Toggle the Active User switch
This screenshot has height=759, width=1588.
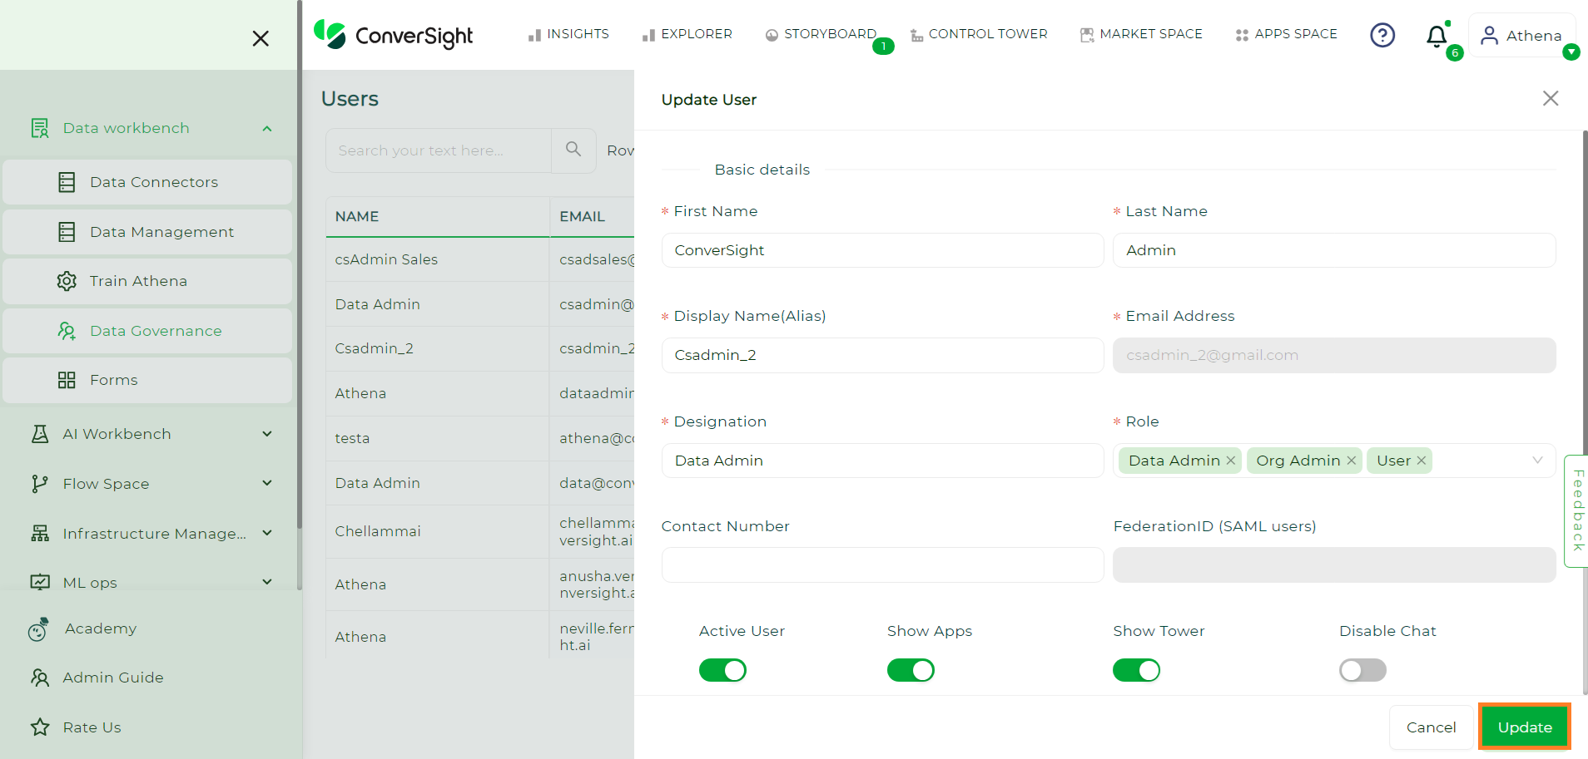click(722, 670)
